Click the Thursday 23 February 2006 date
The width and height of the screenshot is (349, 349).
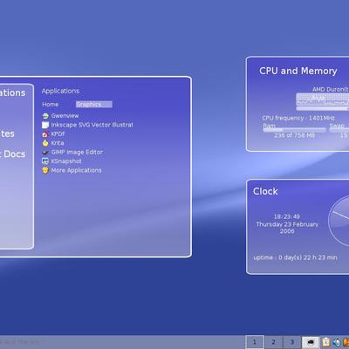(x=287, y=228)
